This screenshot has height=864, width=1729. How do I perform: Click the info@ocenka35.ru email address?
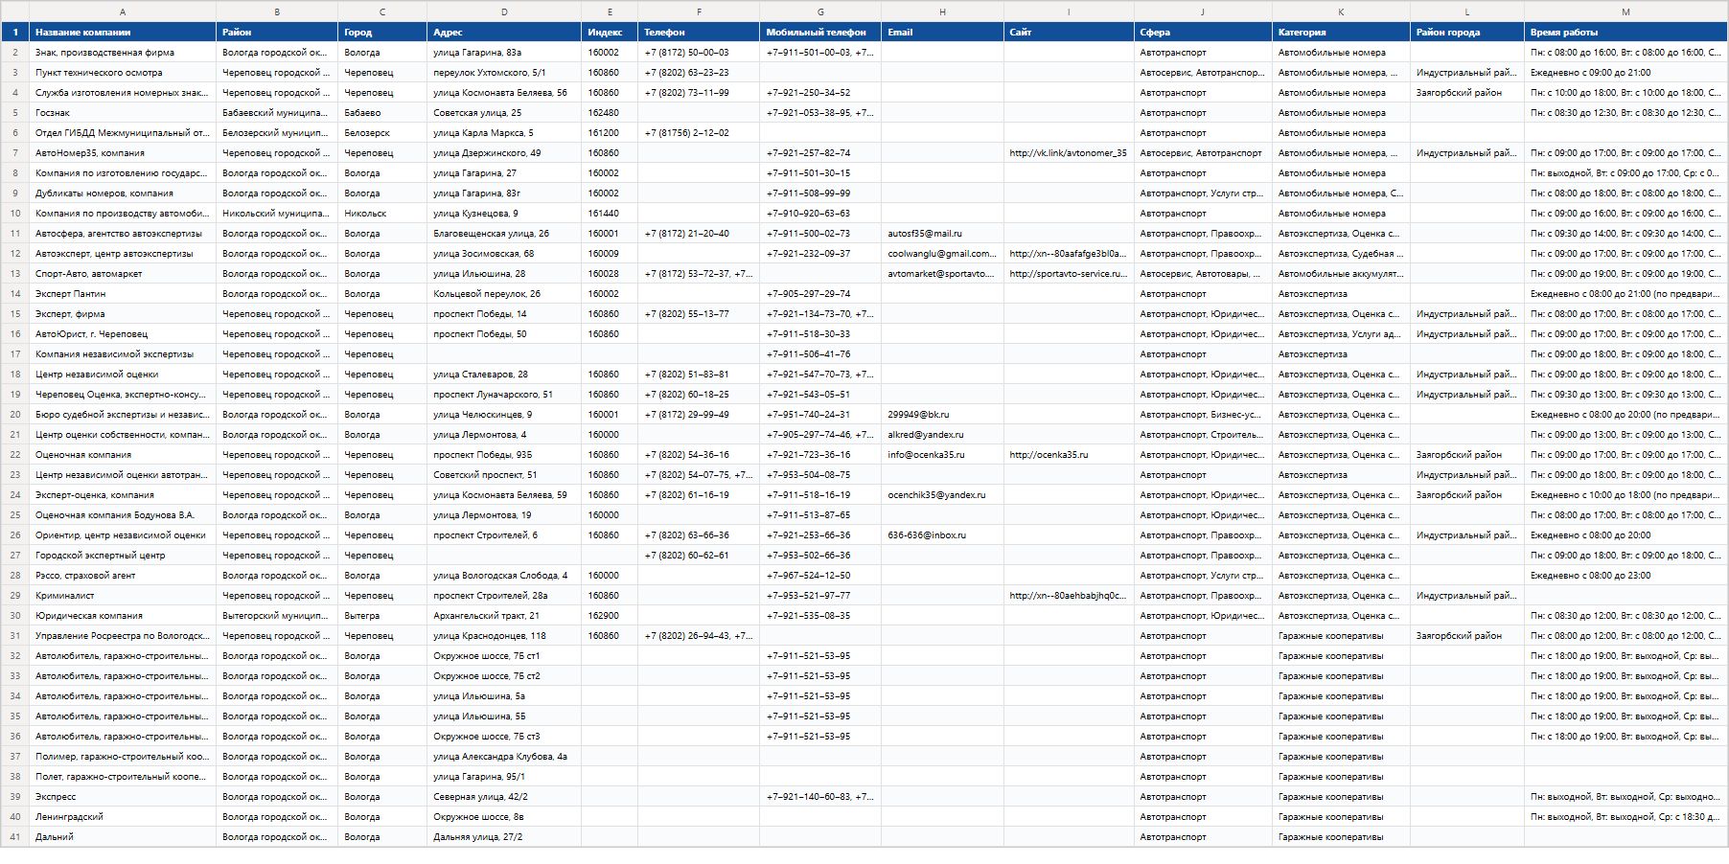(926, 455)
